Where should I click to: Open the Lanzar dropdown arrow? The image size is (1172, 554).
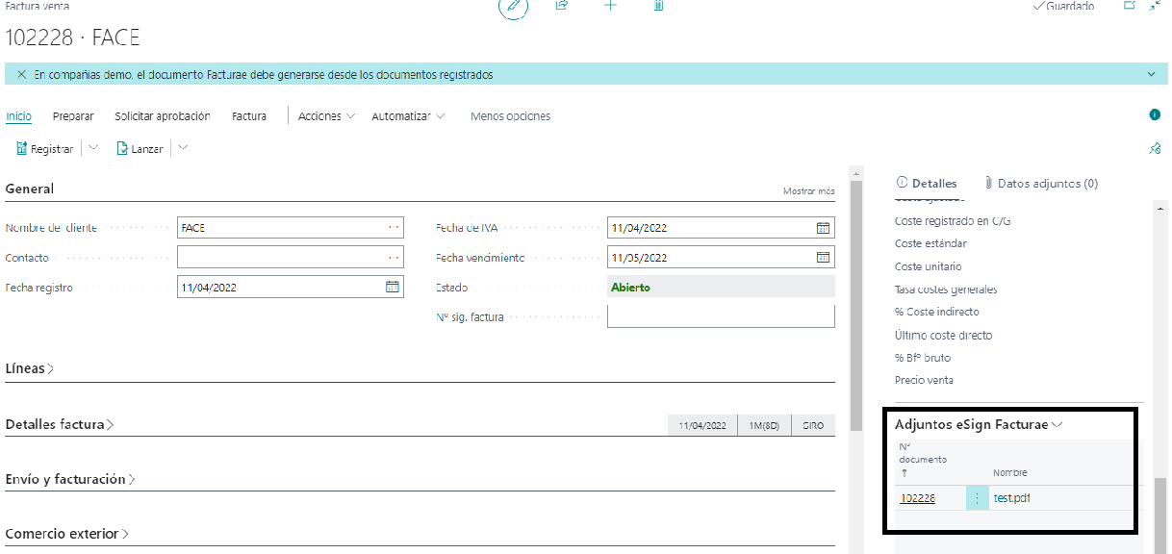183,148
